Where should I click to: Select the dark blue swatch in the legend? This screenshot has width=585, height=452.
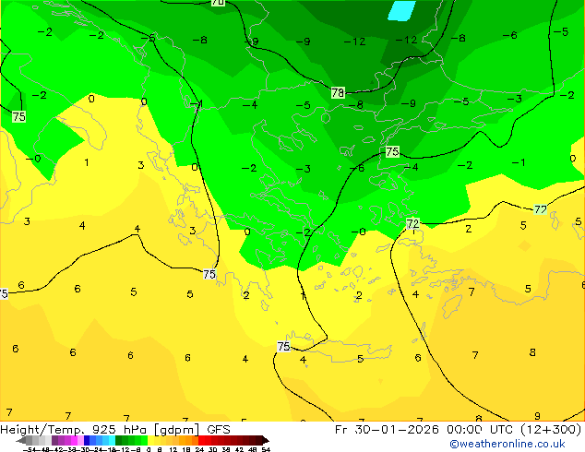click(87, 440)
